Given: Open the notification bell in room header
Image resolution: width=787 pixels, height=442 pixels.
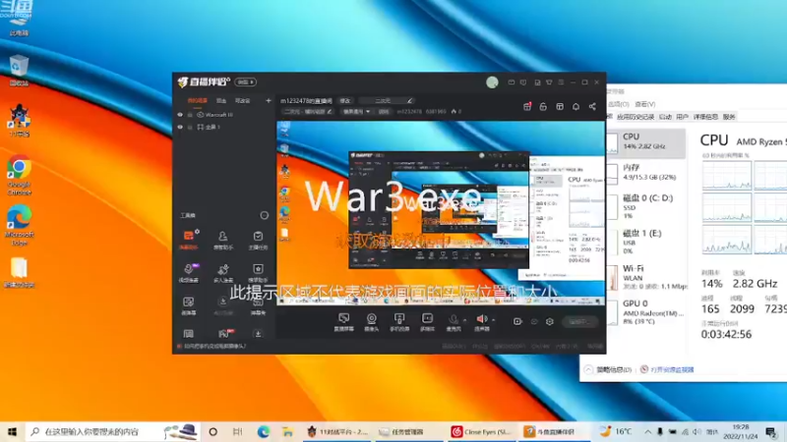Looking at the screenshot, I should 576,106.
